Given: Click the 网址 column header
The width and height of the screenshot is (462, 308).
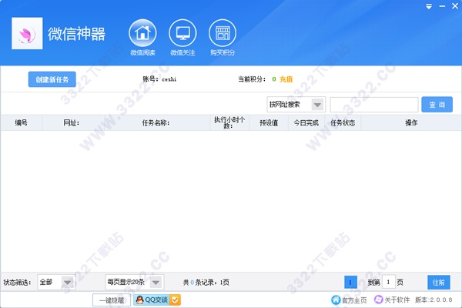Looking at the screenshot, I should click(x=71, y=122).
